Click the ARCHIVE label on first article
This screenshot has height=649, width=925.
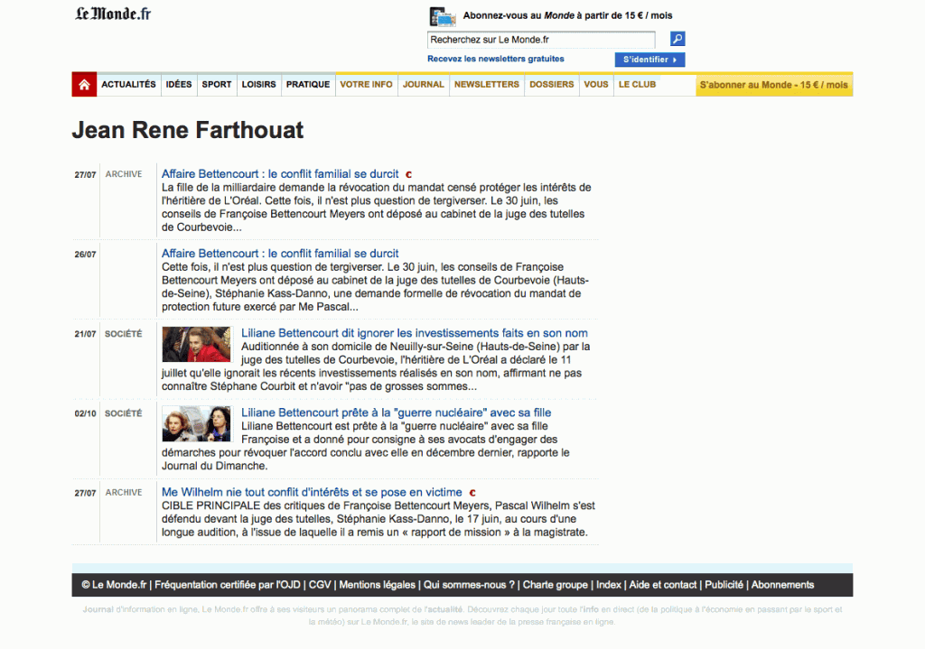124,174
